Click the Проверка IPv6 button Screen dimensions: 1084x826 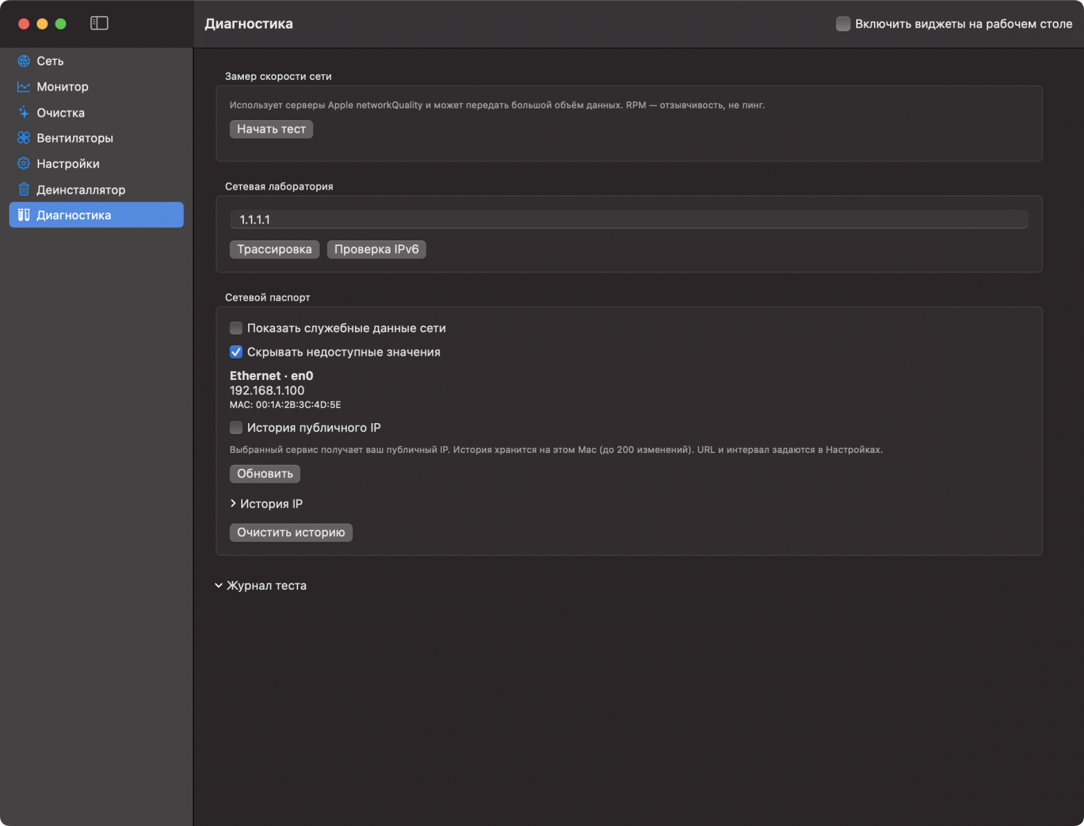click(377, 249)
